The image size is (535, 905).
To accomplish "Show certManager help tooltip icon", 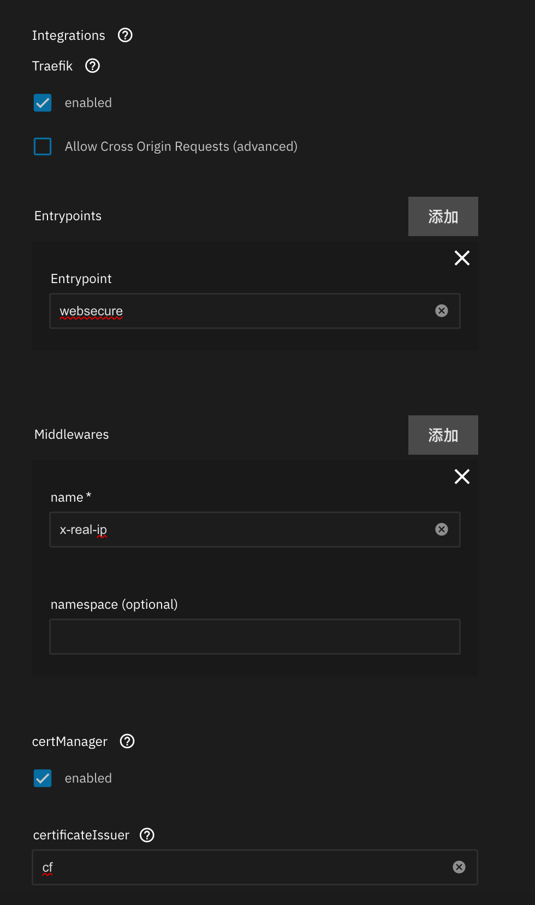I will [x=127, y=742].
